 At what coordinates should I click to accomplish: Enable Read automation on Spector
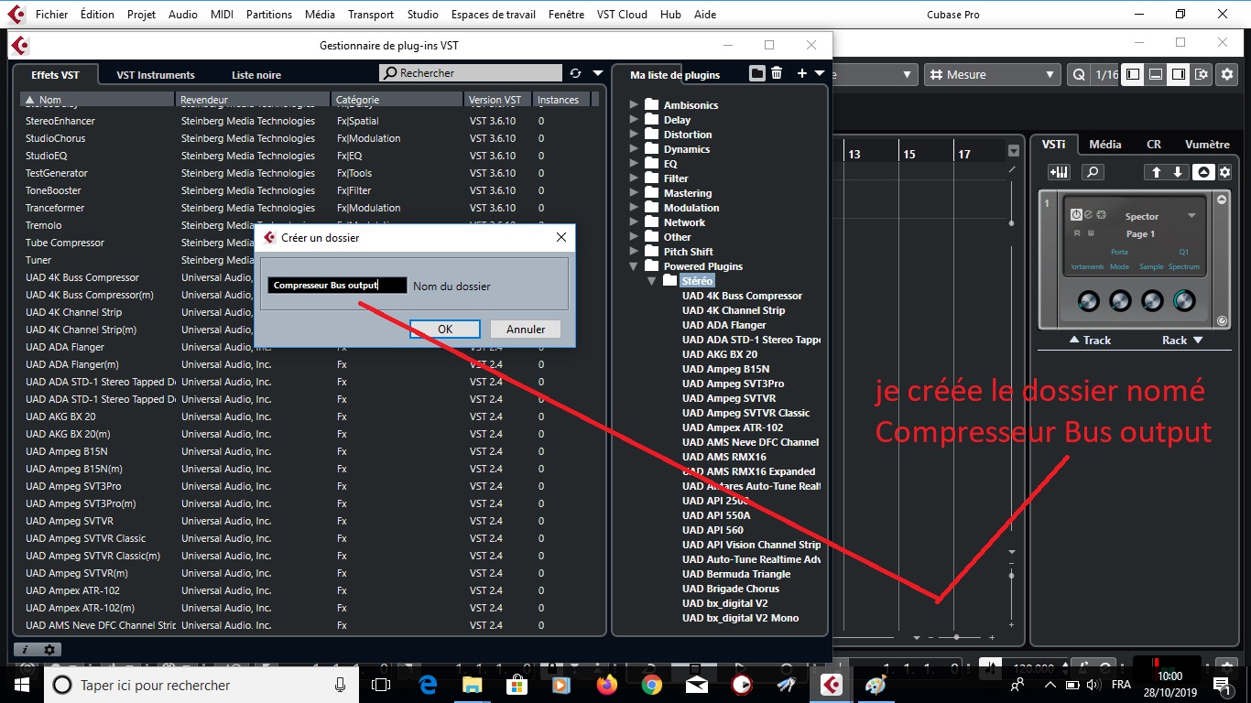tap(1077, 233)
